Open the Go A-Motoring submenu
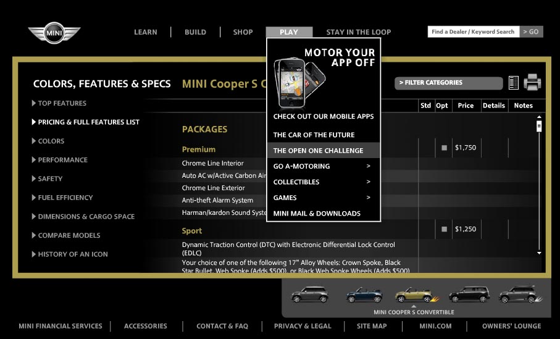The width and height of the screenshot is (560, 339). coord(323,166)
